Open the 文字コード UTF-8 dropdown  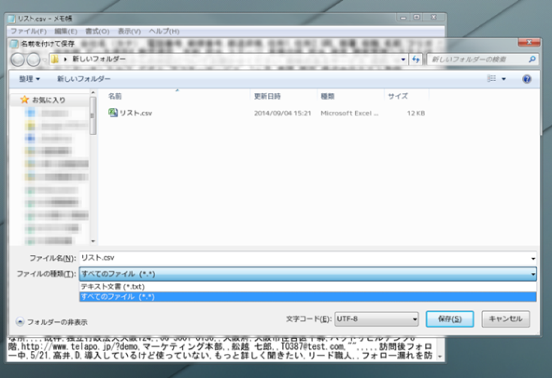[x=376, y=318]
